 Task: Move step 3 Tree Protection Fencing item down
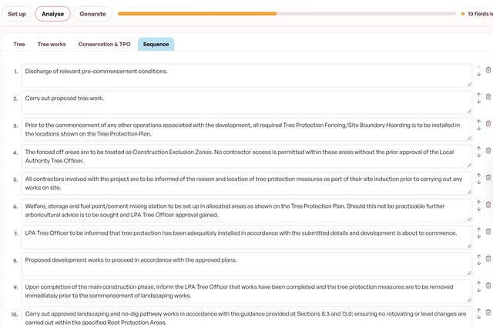[x=478, y=128]
